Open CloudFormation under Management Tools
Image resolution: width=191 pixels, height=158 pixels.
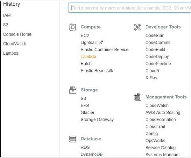coord(161,120)
